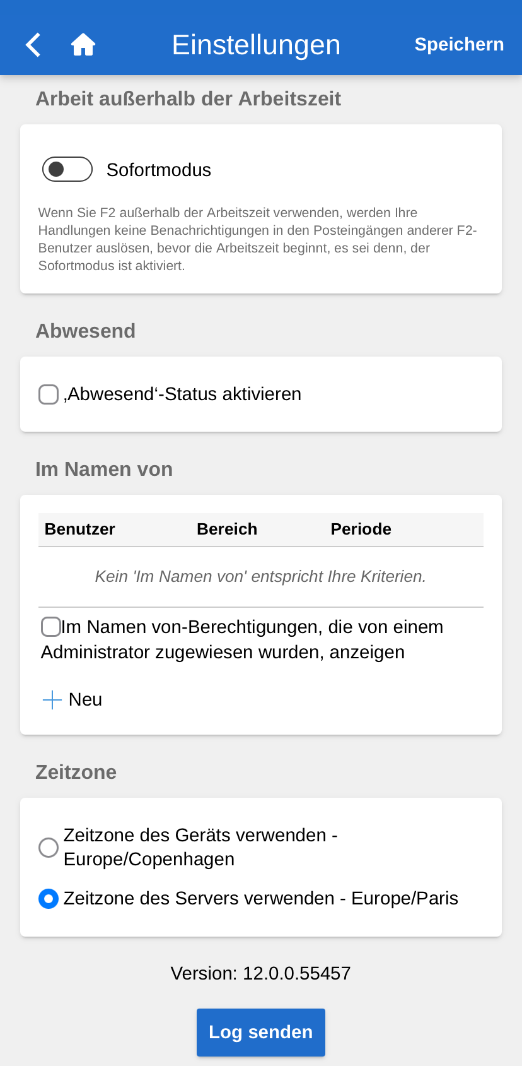
Task: Open the home screen via house icon
Action: pyautogui.click(x=83, y=45)
